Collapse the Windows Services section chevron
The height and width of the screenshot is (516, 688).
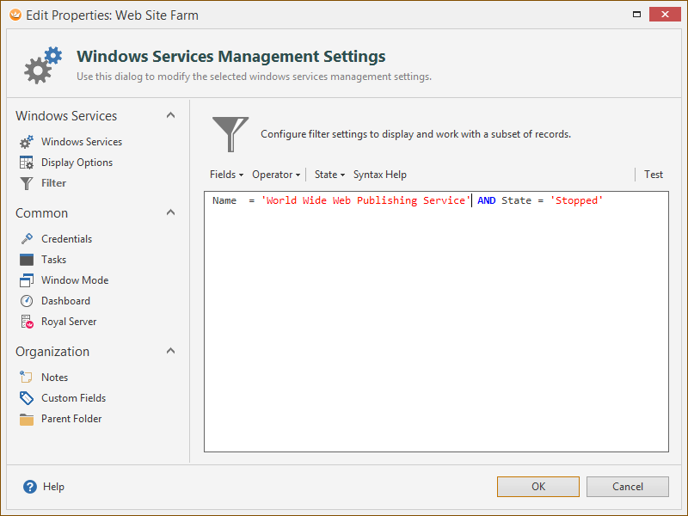click(x=170, y=115)
